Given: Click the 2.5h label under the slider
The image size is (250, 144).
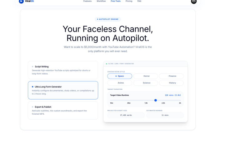Looking at the screenshot, I should (x=163, y=103).
